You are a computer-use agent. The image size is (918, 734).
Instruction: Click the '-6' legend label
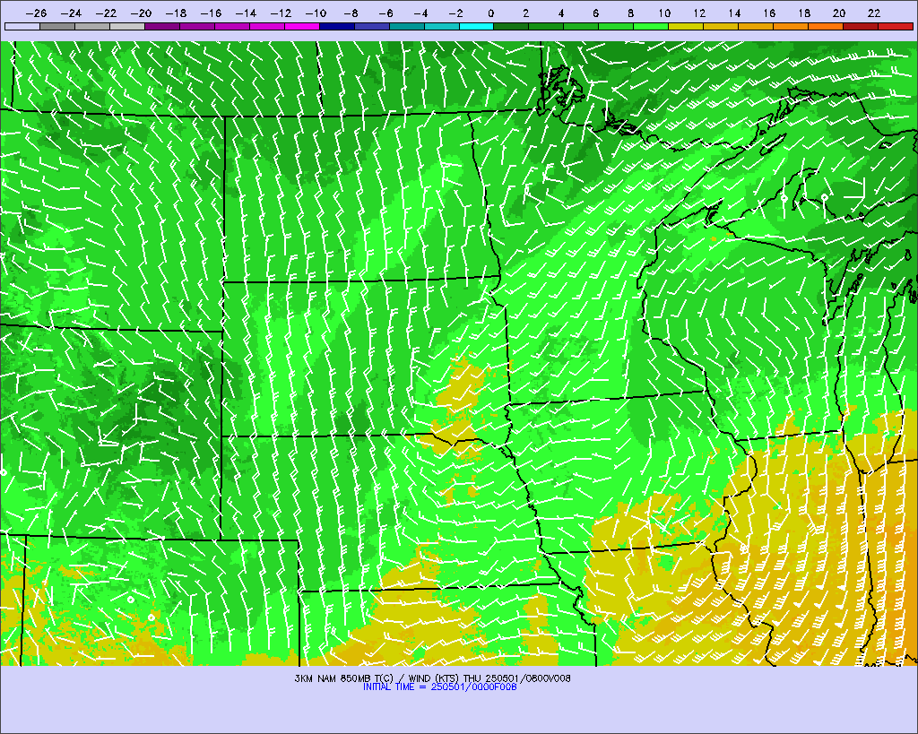point(385,13)
